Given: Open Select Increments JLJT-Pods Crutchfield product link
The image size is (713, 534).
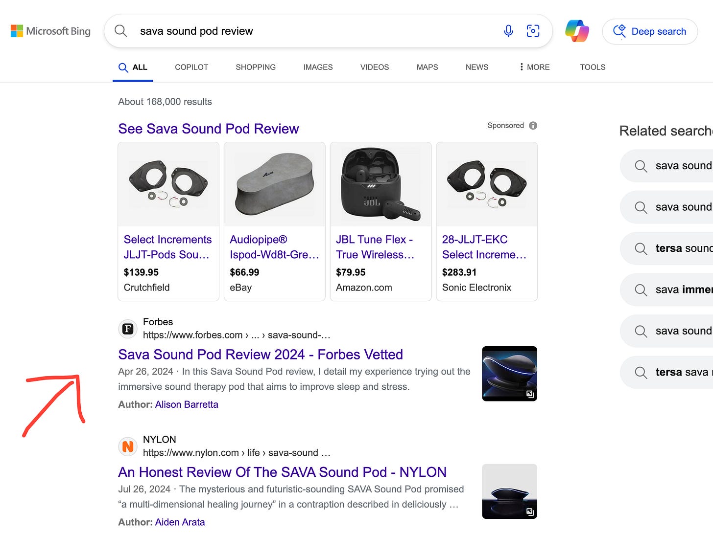Looking at the screenshot, I should point(167,247).
